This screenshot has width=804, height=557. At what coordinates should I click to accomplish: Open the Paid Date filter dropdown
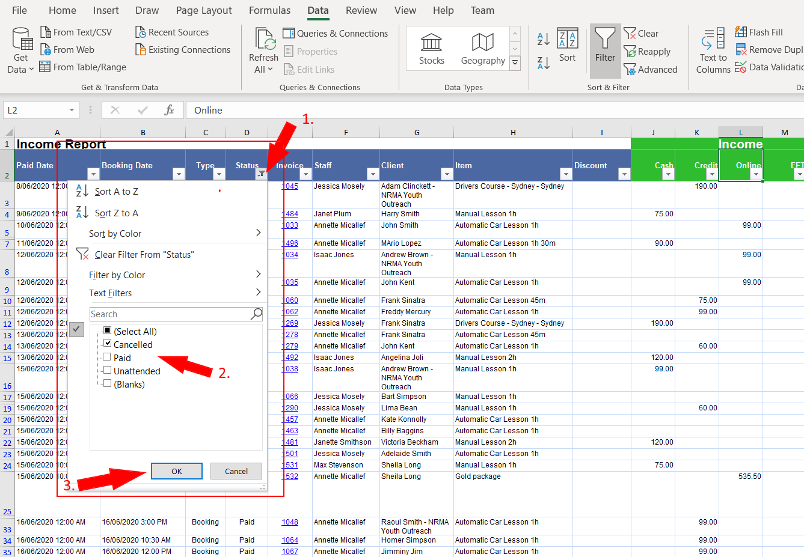[x=93, y=174]
